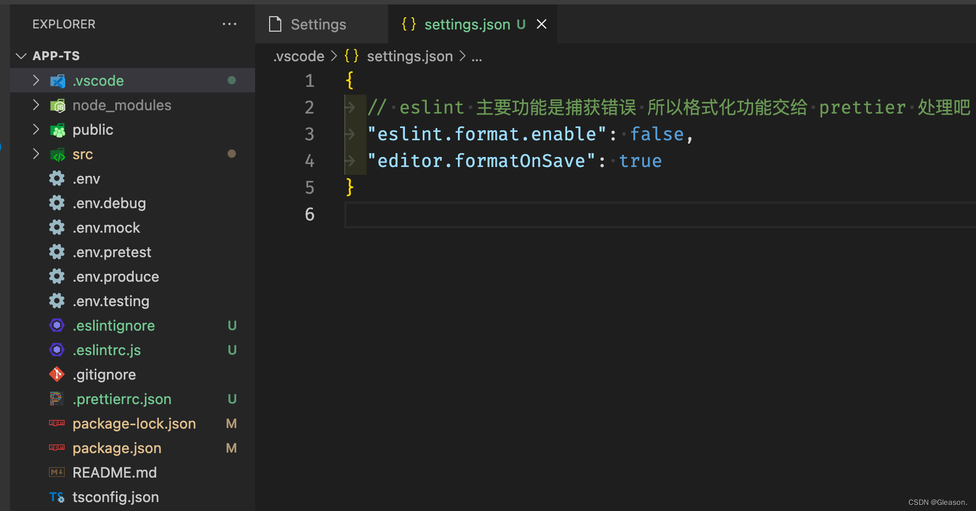Click the false value on line 3
Viewport: 976px width, 511px height.
click(x=657, y=134)
